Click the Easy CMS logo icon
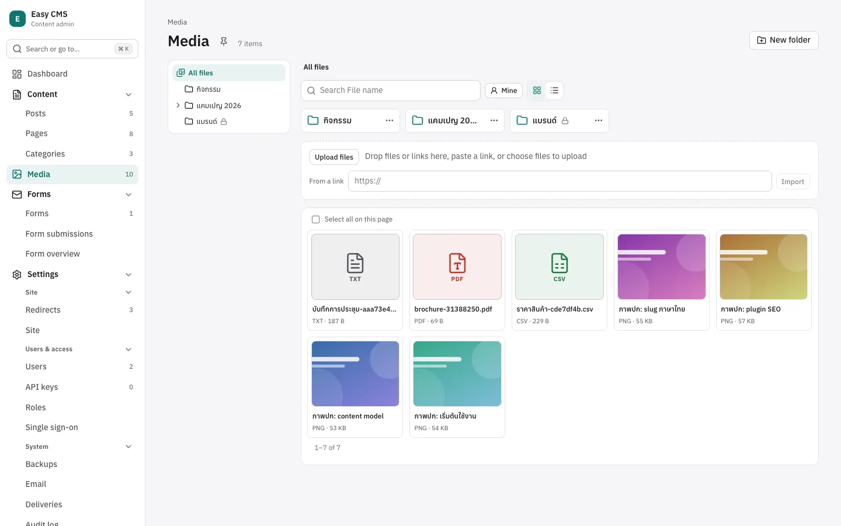The width and height of the screenshot is (841, 526). [18, 19]
